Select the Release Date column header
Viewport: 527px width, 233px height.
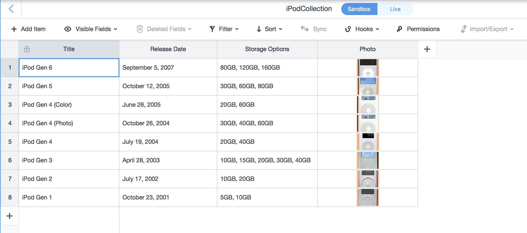click(168, 49)
